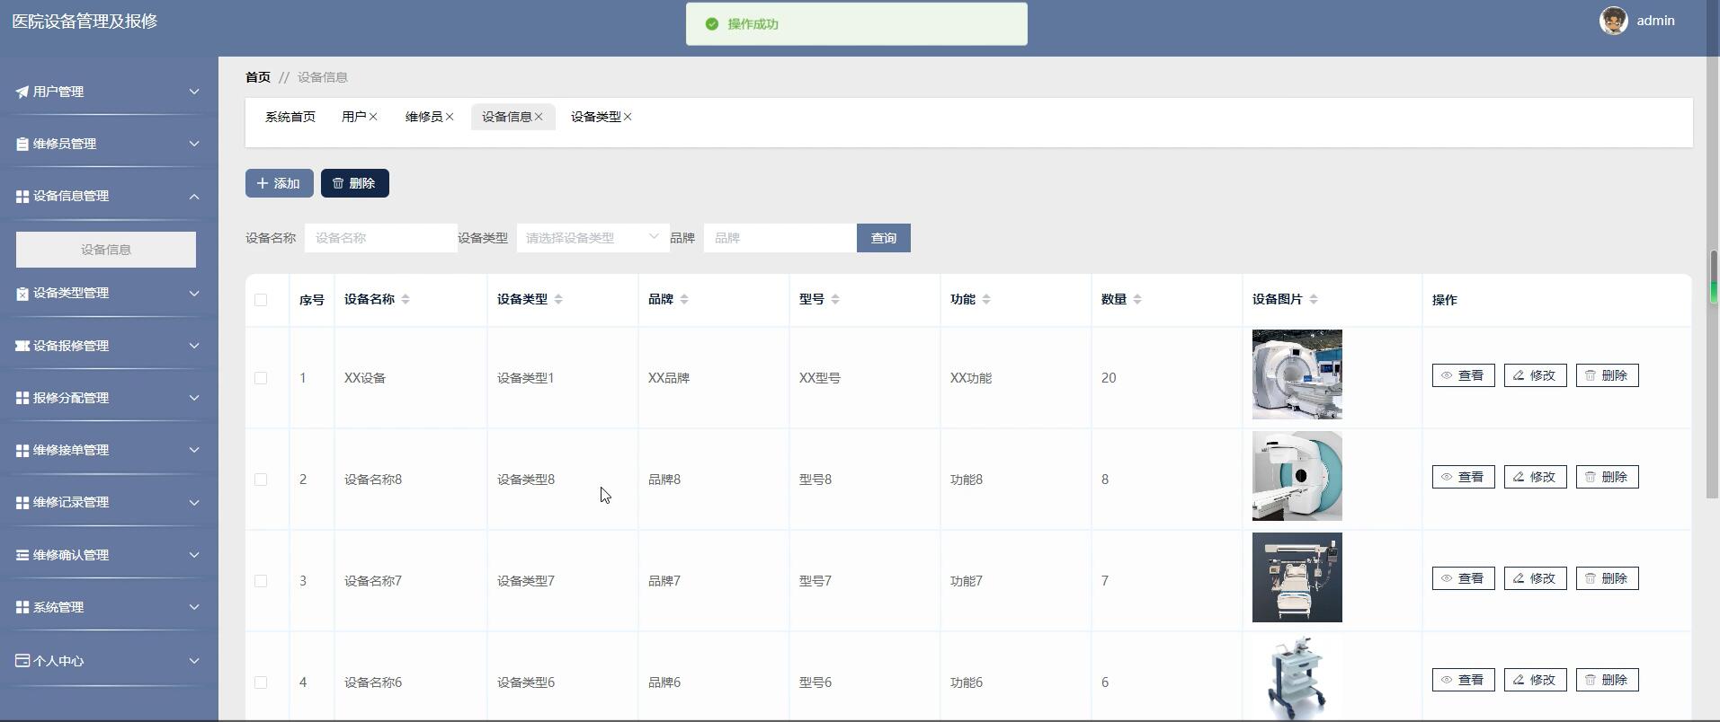Click the admin avatar image
The height and width of the screenshot is (722, 1720).
[x=1613, y=21]
